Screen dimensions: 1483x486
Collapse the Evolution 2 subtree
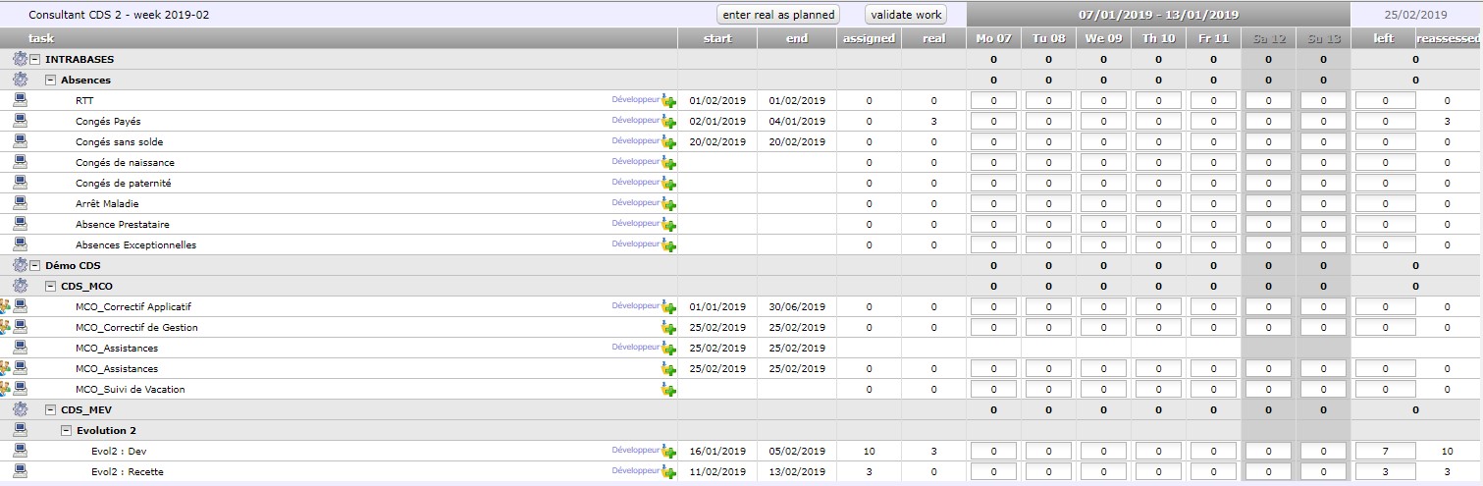pyautogui.click(x=67, y=430)
